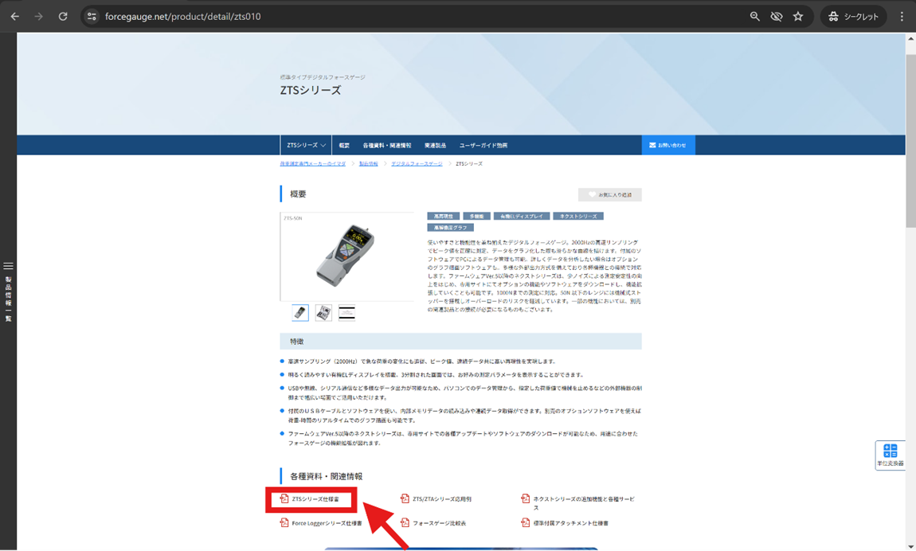The height and width of the screenshot is (551, 916).
Task: Click the main ZTS-50N product image
Action: pos(347,257)
